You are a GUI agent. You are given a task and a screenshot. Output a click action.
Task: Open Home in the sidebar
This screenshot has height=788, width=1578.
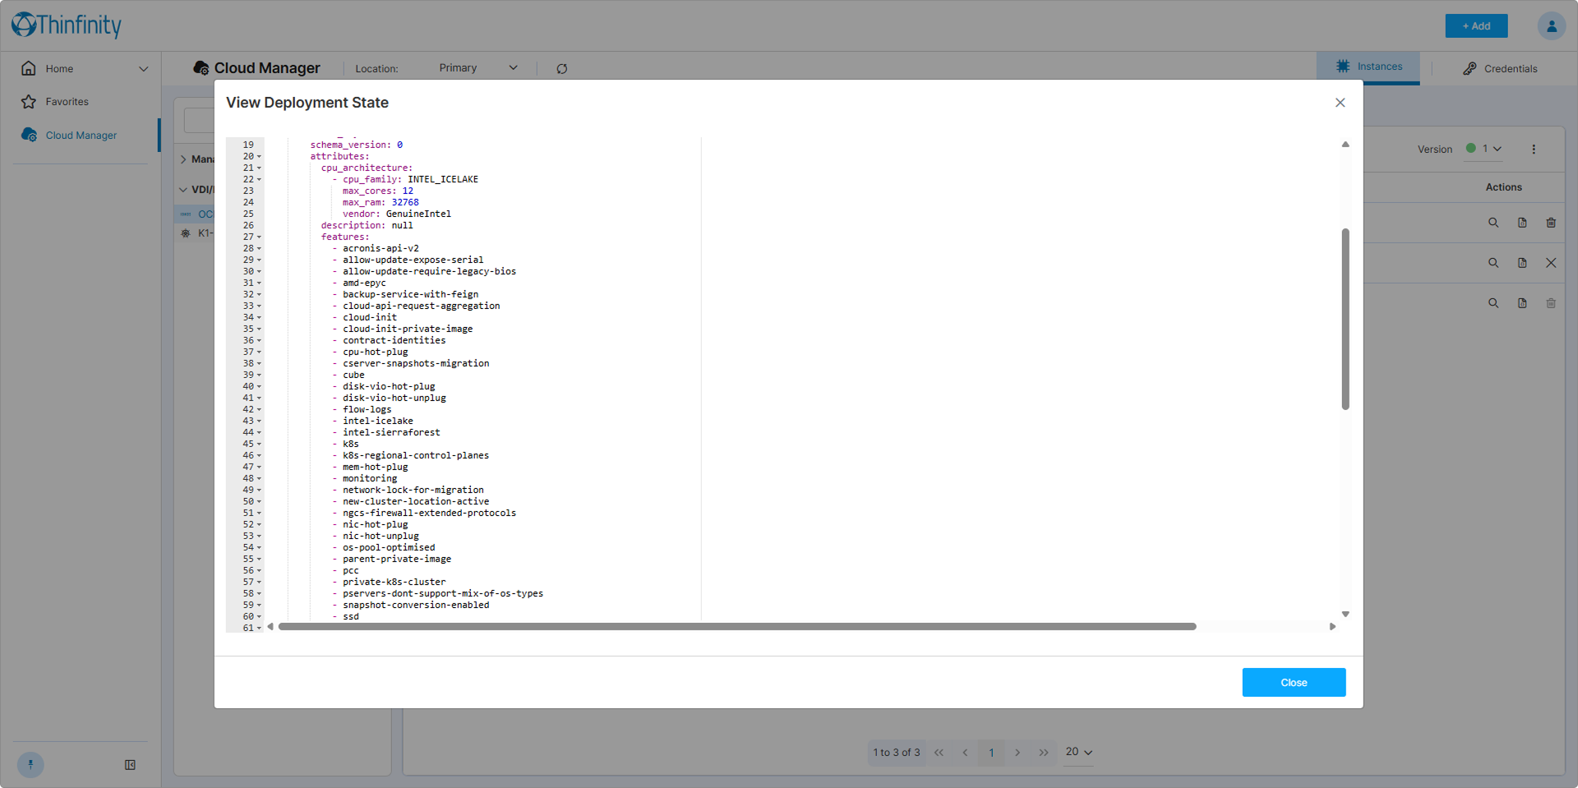(59, 69)
